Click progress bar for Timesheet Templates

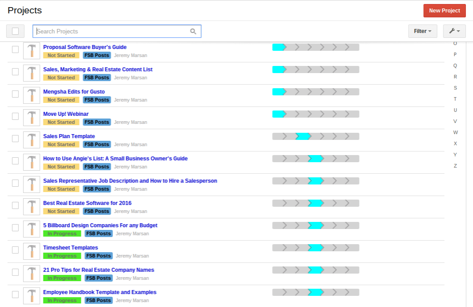pyautogui.click(x=315, y=248)
